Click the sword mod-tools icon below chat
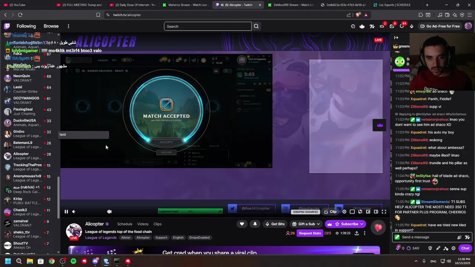Image resolution: width=475 pixels, height=267 pixels. [x=438, y=248]
